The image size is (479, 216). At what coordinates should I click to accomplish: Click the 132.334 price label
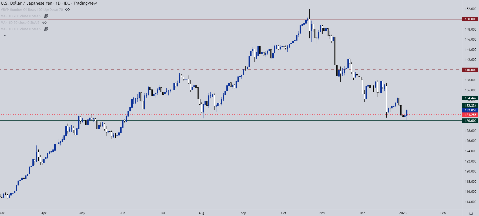[470, 106]
